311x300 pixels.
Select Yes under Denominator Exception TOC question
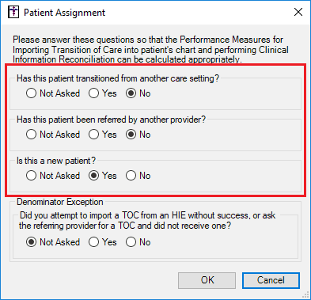coord(102,242)
